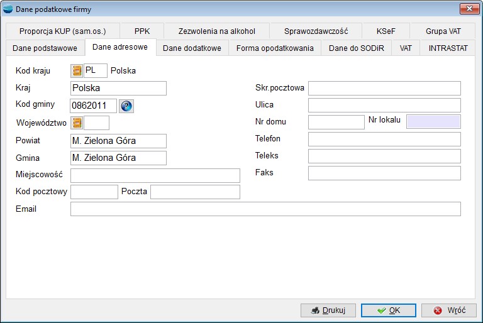Open the Dane dodatkowe tab

192,48
